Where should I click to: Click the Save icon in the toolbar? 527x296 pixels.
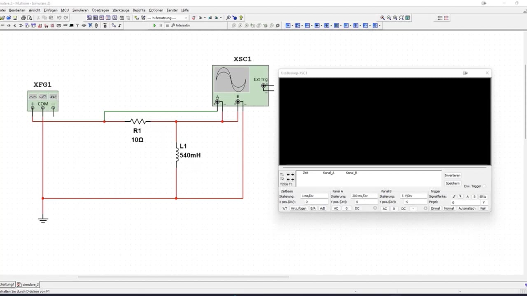15,18
